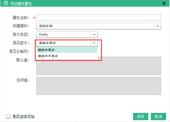The width and height of the screenshot is (170, 122).
Task: Click the 属性名称 text field
Action: 99,18
